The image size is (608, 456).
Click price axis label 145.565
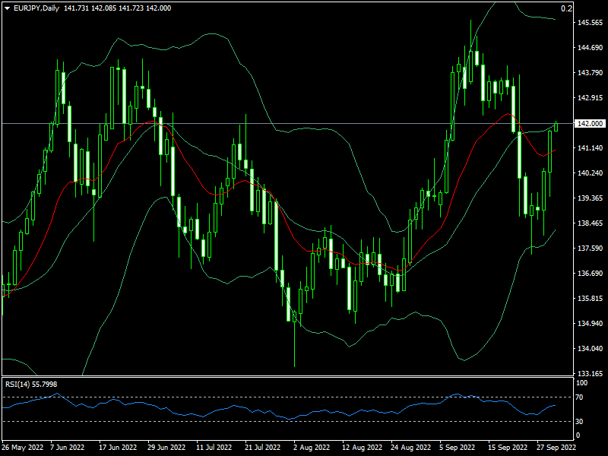[591, 23]
